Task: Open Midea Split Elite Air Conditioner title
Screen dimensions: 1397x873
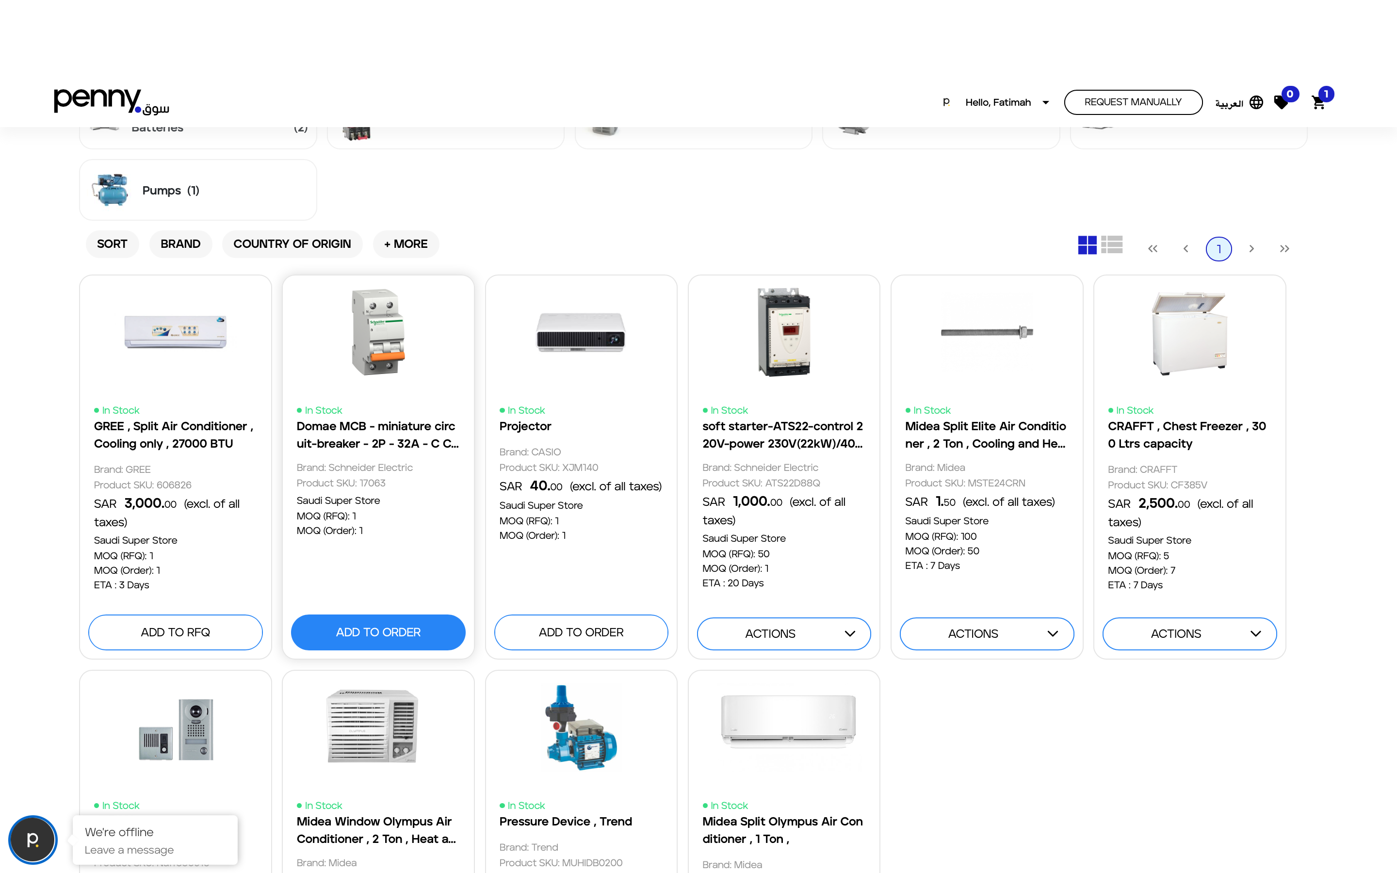Action: point(985,435)
